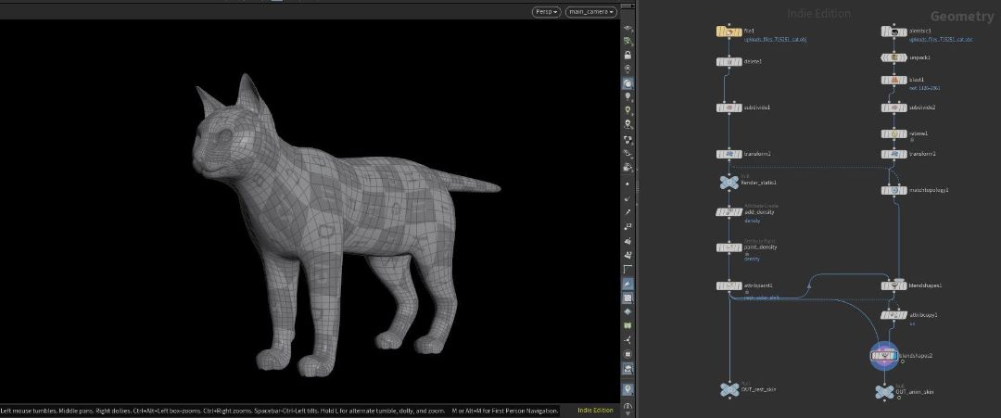
Task: Open the main_camera dropdown menu
Action: pyautogui.click(x=591, y=12)
